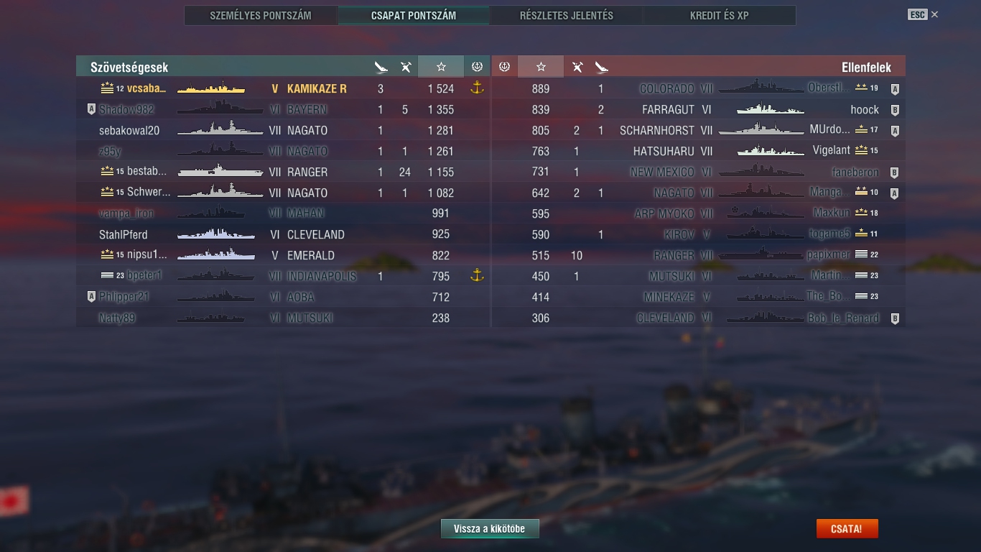
Task: Switch to Részletes jelentés tab
Action: click(x=567, y=15)
